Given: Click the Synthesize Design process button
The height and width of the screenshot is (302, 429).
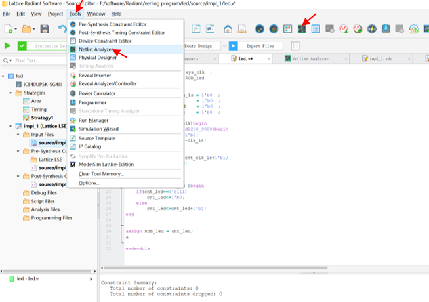Looking at the screenshot, I should [43, 46].
